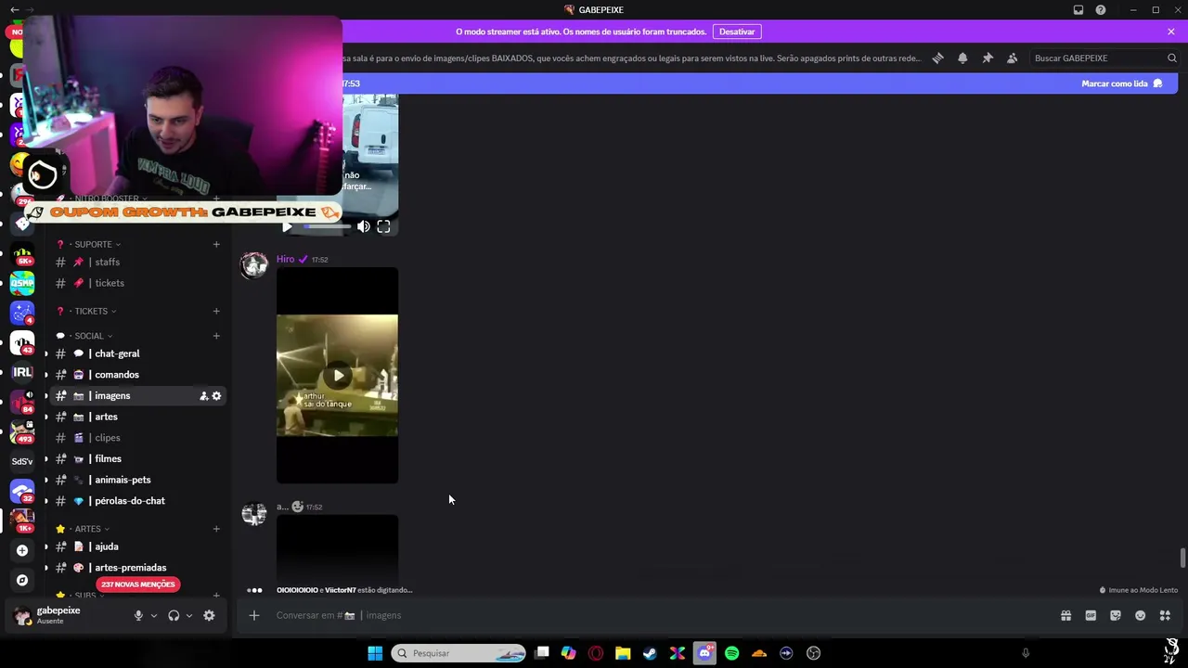The image size is (1188, 668).
Task: Open the Discover servers compass icon
Action: [x=22, y=580]
